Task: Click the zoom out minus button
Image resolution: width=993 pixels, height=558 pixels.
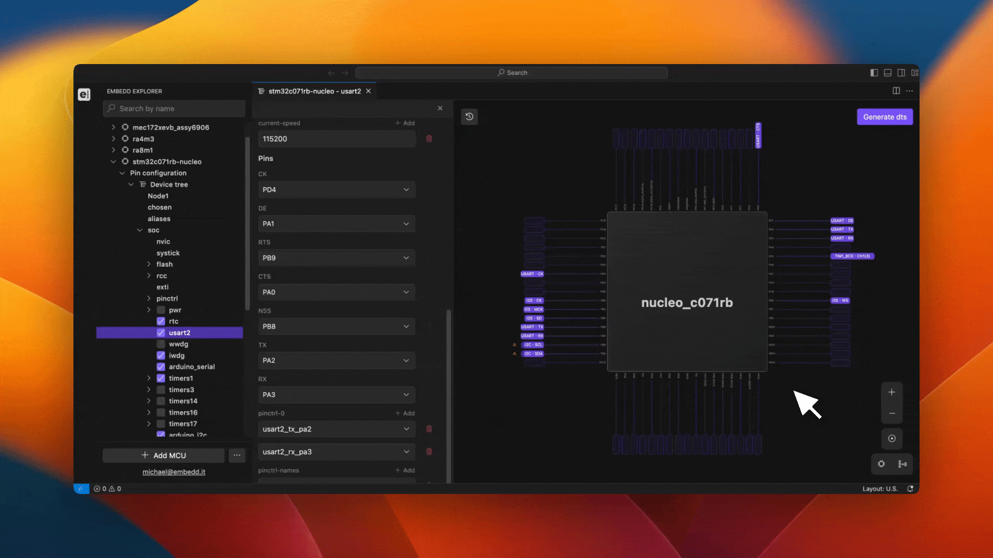Action: click(x=892, y=413)
